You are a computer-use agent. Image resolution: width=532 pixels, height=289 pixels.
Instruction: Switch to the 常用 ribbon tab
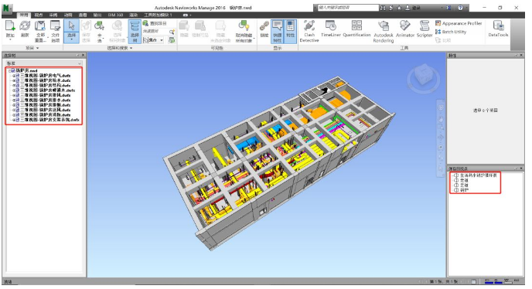click(24, 15)
